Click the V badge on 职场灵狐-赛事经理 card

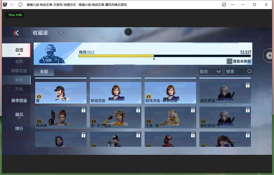(x=148, y=96)
